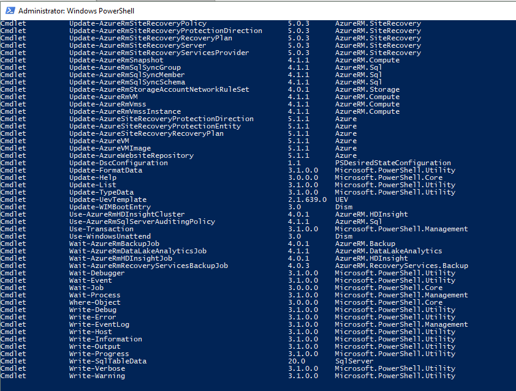516x391 pixels.
Task: Click Use-Transaction cmdlet name
Action: coord(101,229)
